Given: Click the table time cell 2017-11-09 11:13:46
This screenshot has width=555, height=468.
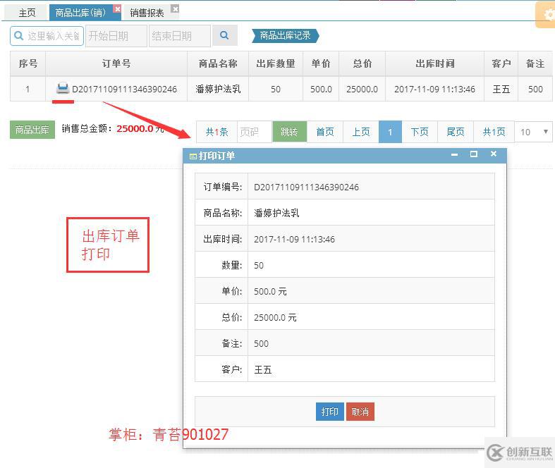Looking at the screenshot, I should pos(434,89).
